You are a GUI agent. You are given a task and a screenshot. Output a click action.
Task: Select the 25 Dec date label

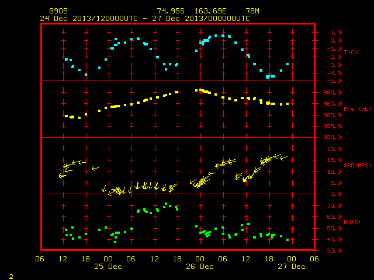click(108, 267)
